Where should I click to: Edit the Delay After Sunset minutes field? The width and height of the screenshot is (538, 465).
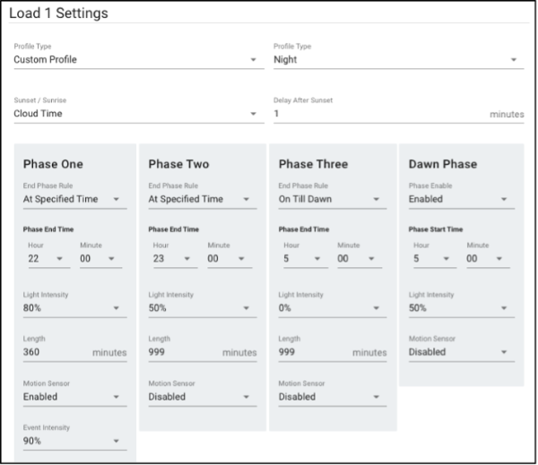(x=399, y=114)
